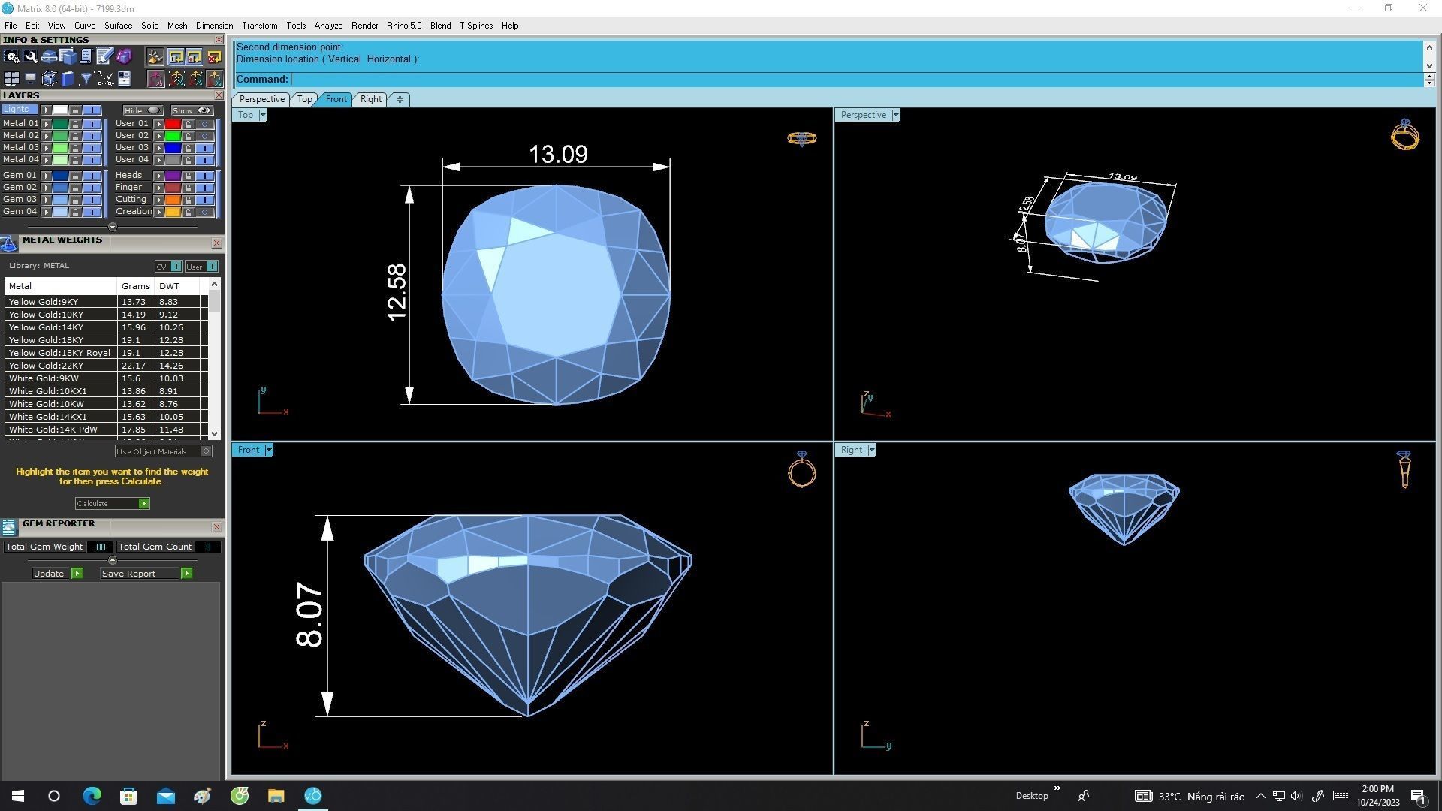The width and height of the screenshot is (1442, 811).
Task: Click the wrench tool icon
Action: point(30,56)
